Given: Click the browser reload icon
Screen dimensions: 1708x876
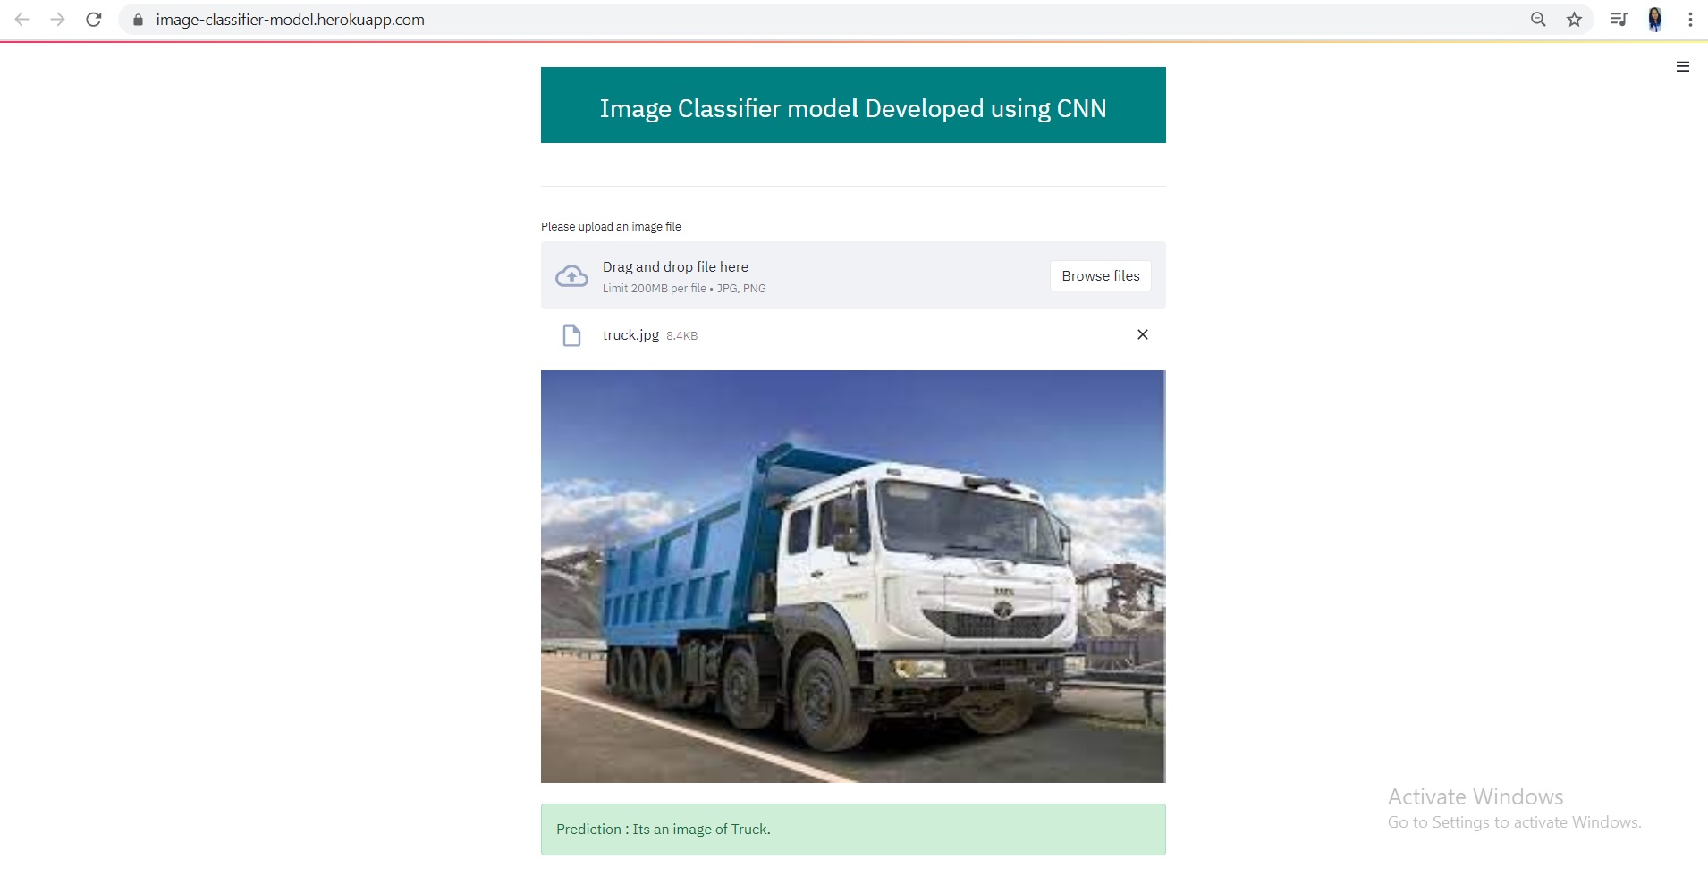Looking at the screenshot, I should 93,19.
